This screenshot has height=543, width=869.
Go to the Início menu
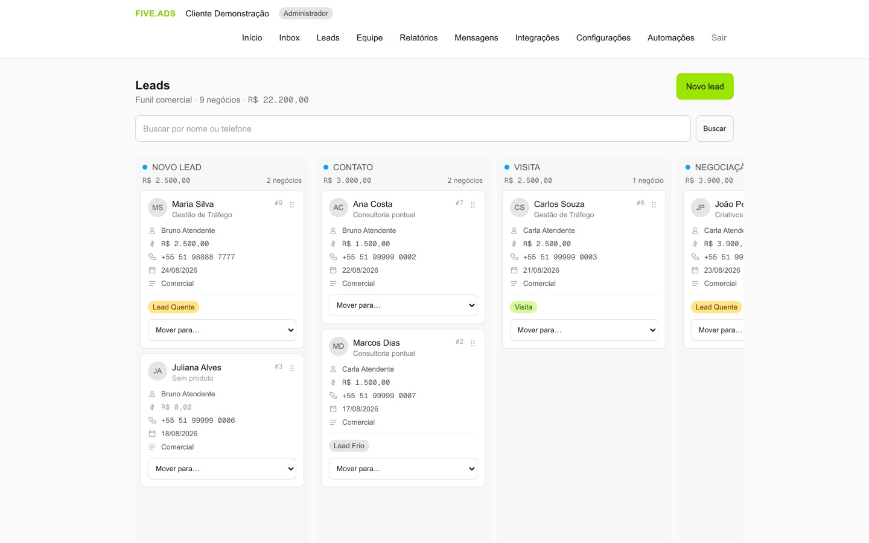[252, 37]
